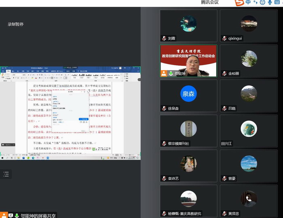Click Windows Start button in shared taskbar
This screenshot has height=218, width=283.
[x=2, y=158]
